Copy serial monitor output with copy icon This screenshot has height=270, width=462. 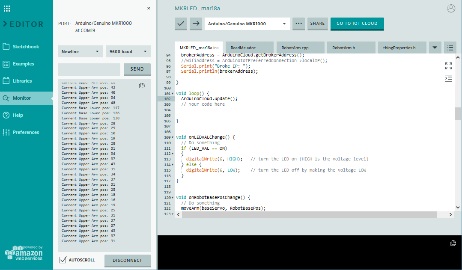[x=142, y=86]
